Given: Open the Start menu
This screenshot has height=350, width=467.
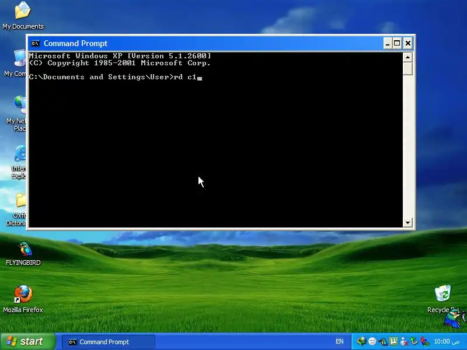Looking at the screenshot, I should click(27, 341).
